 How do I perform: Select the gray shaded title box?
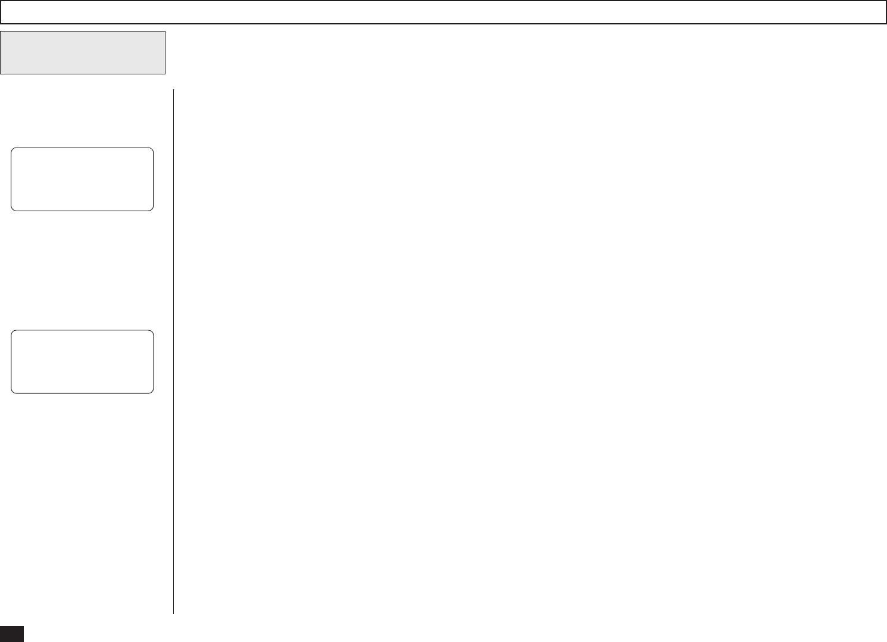pos(83,52)
